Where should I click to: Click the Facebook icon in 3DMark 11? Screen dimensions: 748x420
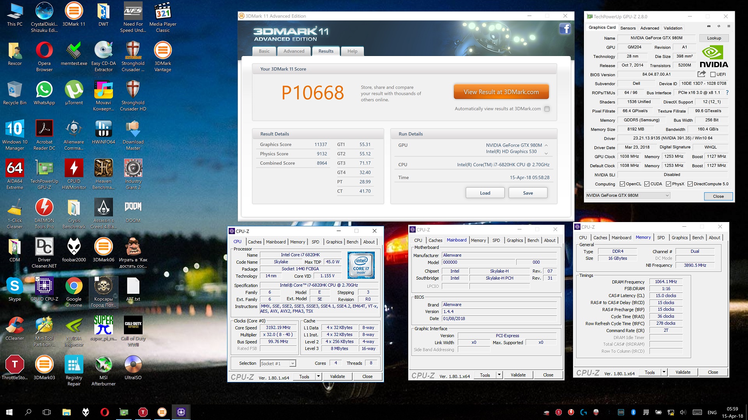(x=565, y=28)
